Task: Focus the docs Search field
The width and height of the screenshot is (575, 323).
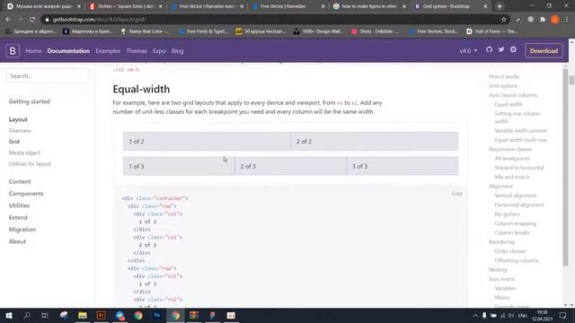Action: pyautogui.click(x=48, y=76)
